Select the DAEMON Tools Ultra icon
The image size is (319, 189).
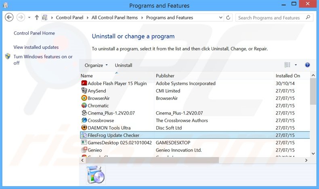[84, 127]
